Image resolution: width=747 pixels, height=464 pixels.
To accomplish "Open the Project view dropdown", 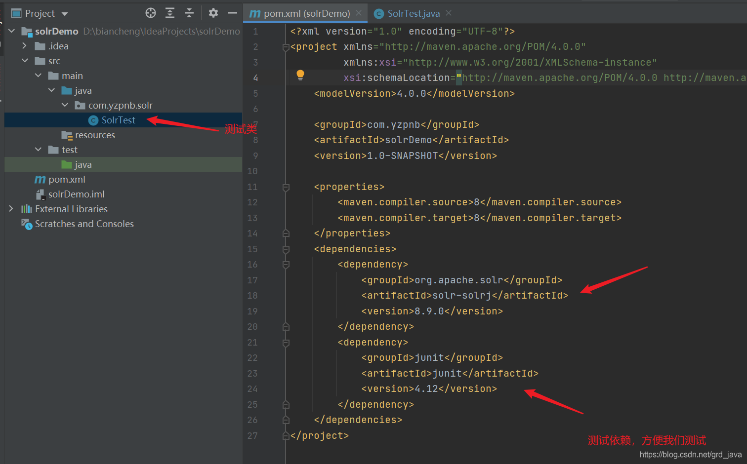I will click(65, 14).
